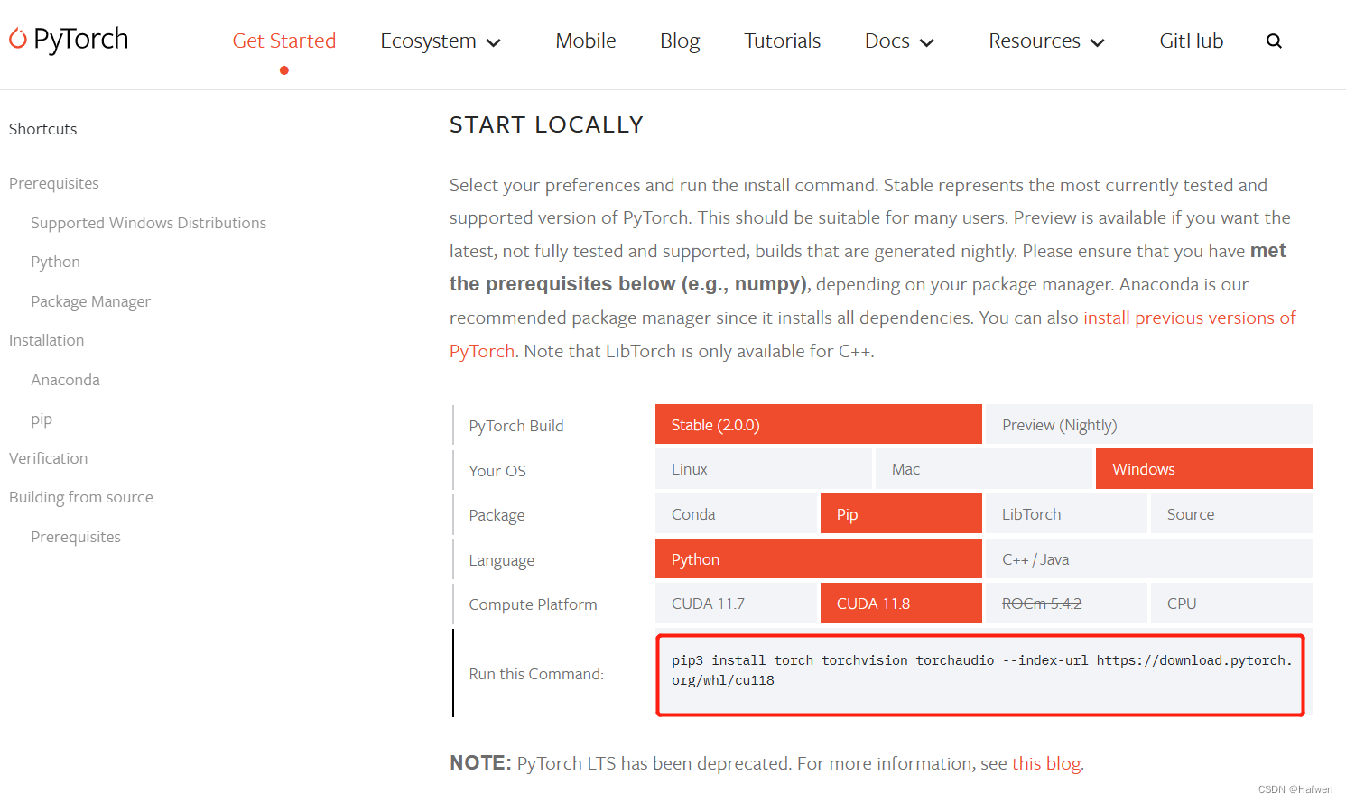
Task: Click the 'Compute Platform' row label
Action: [x=534, y=604]
